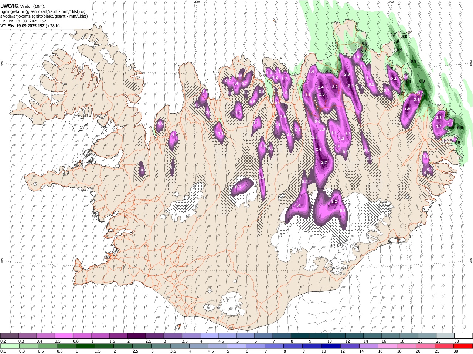This screenshot has height=354, width=473.
Task: Click the dark mauve 0.2 swatch in upper legend row
Action: 10,336
